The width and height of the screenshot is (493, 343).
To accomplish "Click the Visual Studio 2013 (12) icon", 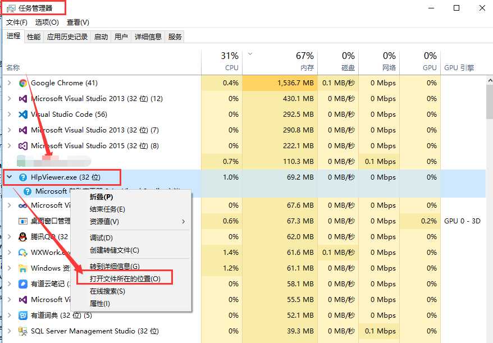I will pyautogui.click(x=22, y=99).
